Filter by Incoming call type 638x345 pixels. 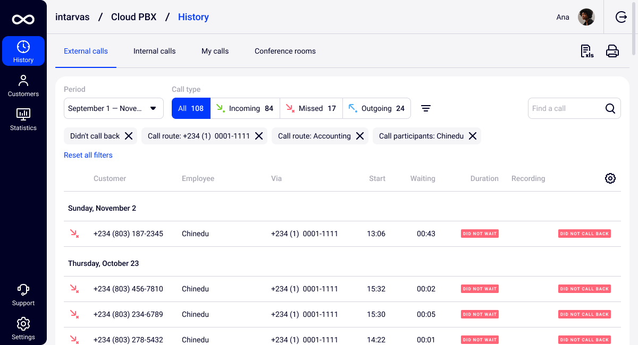click(x=245, y=108)
